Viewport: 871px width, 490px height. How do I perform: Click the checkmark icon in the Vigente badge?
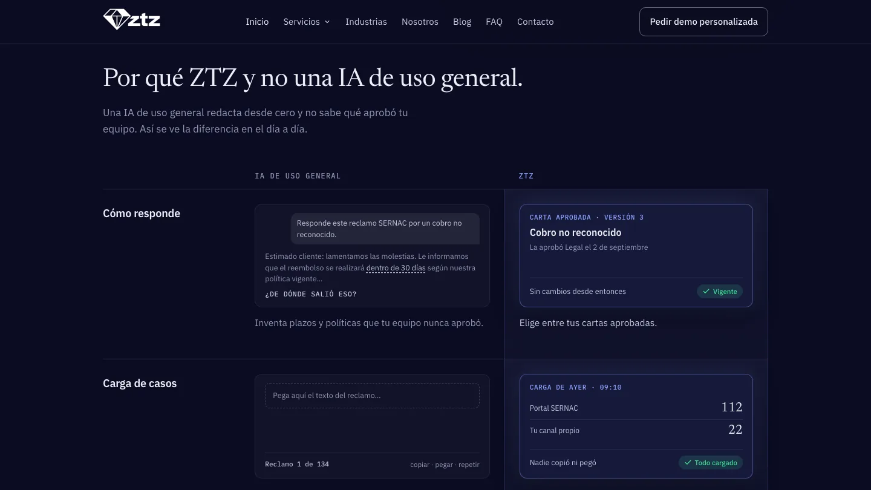706,292
